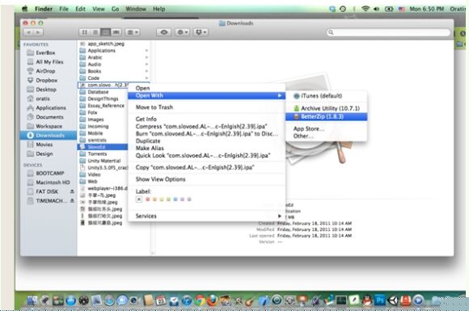The image size is (469, 311).
Task: Expand the Applications folder arrow
Action: point(146,51)
